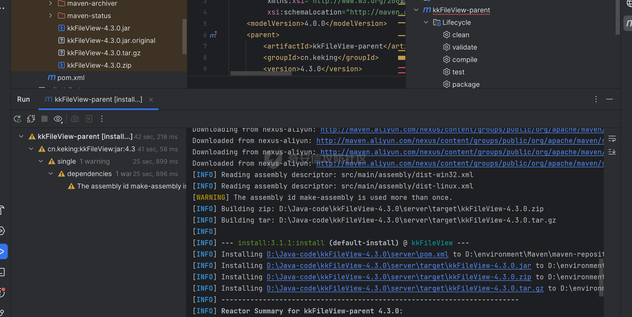Open the Run tool window sidebar button
Screen dimensions: 632x317
click(x=3, y=251)
